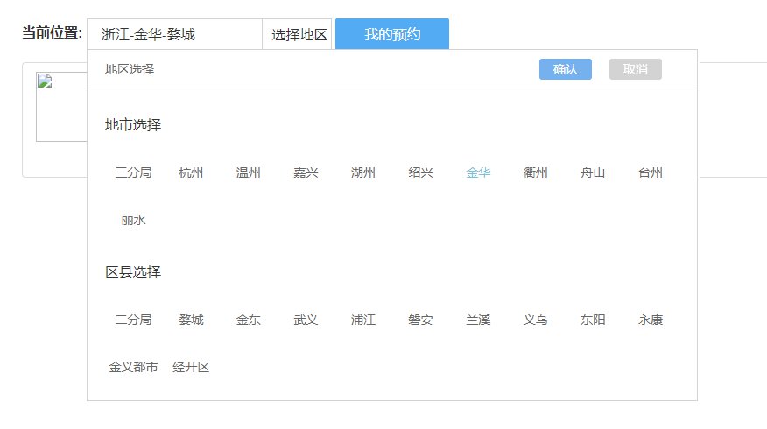
Task: Select the 永康 district
Action: point(651,320)
